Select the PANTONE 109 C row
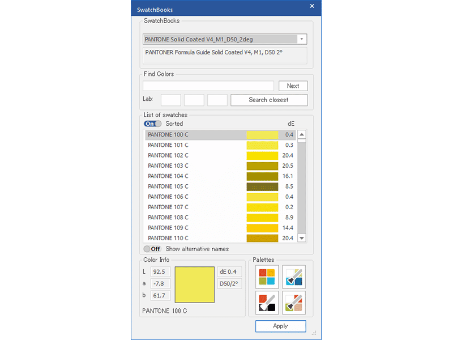 coord(220,228)
